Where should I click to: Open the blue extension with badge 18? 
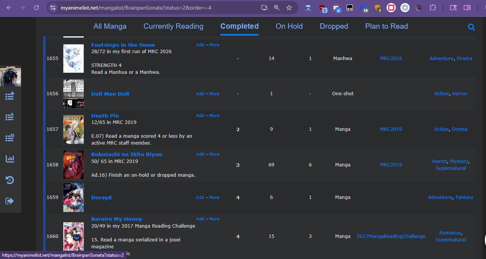364,8
